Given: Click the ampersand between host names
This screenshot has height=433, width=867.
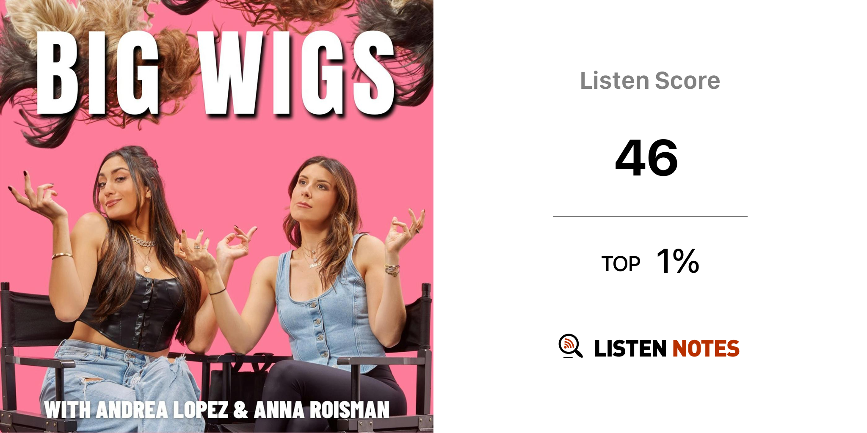Looking at the screenshot, I should (241, 409).
